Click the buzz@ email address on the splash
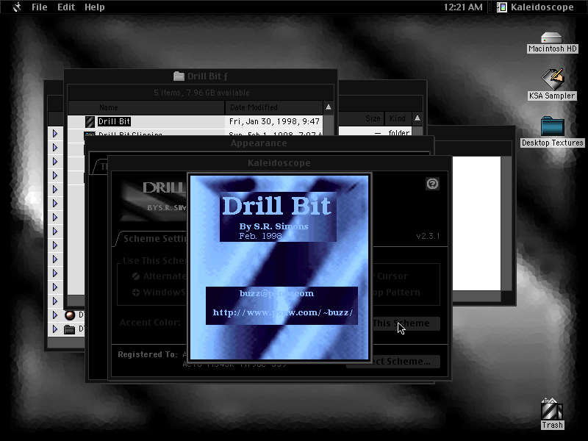 pyautogui.click(x=277, y=293)
